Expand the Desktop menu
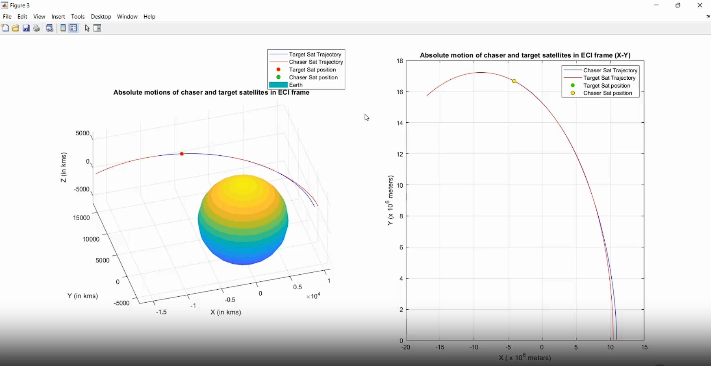Viewport: 711px width, 366px height. (101, 17)
